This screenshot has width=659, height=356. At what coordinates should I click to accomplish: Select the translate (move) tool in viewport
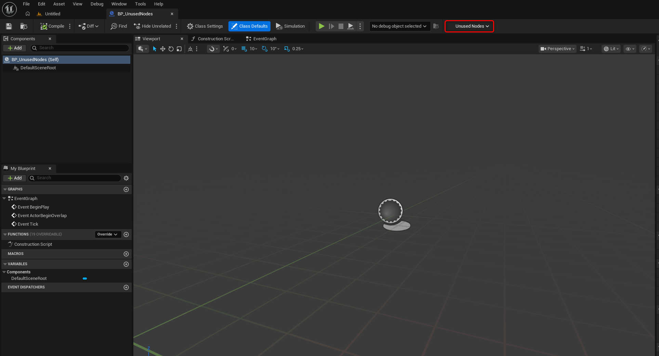163,49
